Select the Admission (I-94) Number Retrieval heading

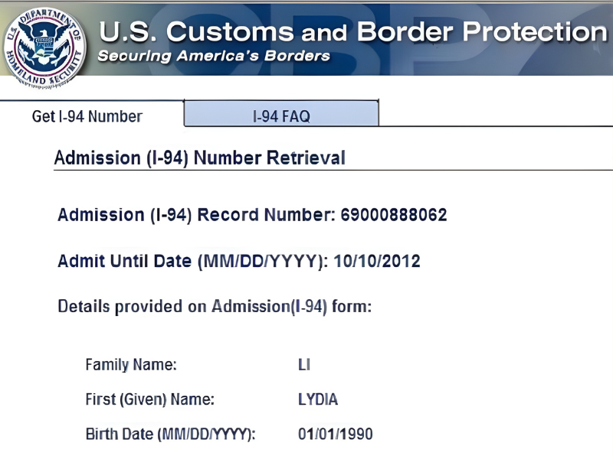tap(199, 158)
